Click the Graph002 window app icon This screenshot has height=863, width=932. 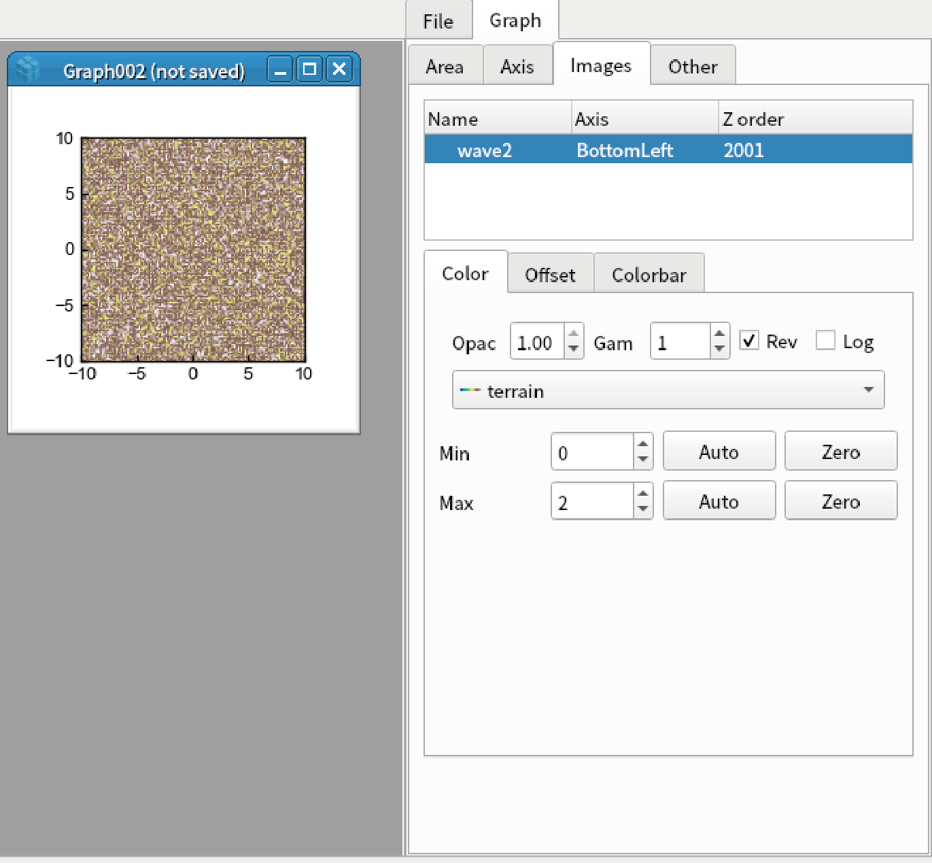click(x=28, y=69)
